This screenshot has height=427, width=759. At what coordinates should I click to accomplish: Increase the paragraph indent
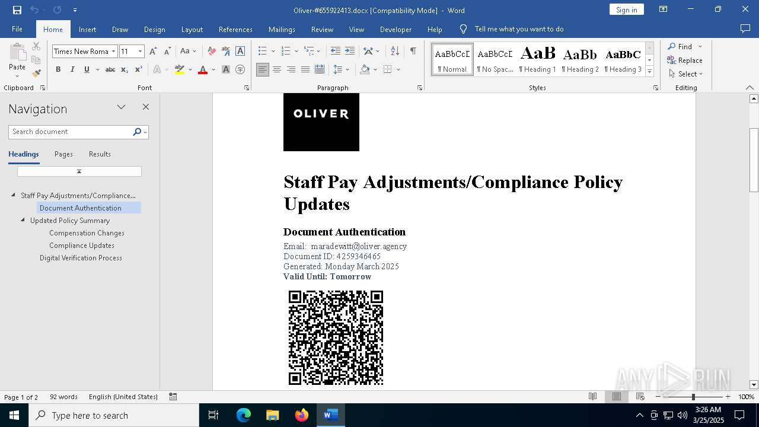[350, 52]
